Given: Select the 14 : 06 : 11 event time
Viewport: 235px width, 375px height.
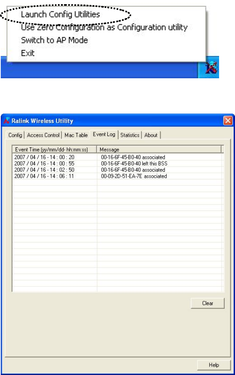Looking at the screenshot, I should tap(44, 176).
